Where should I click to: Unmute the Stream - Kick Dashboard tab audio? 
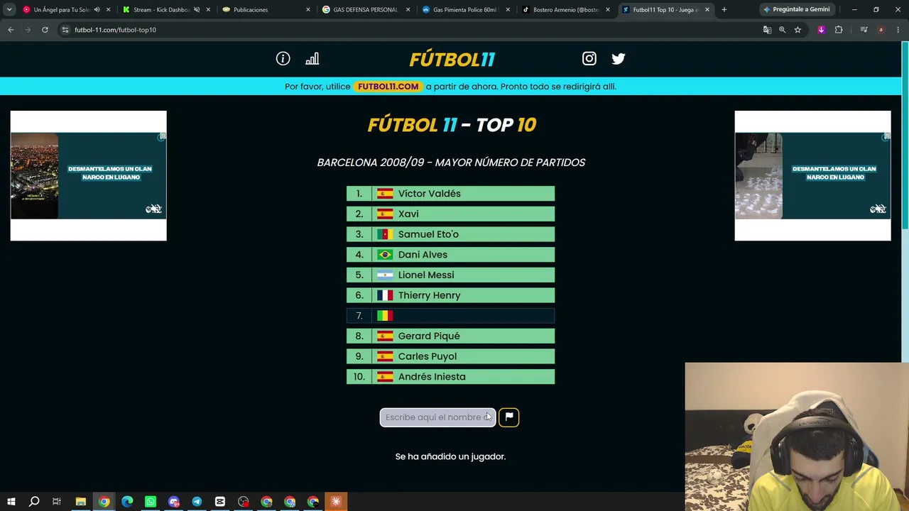tap(197, 10)
